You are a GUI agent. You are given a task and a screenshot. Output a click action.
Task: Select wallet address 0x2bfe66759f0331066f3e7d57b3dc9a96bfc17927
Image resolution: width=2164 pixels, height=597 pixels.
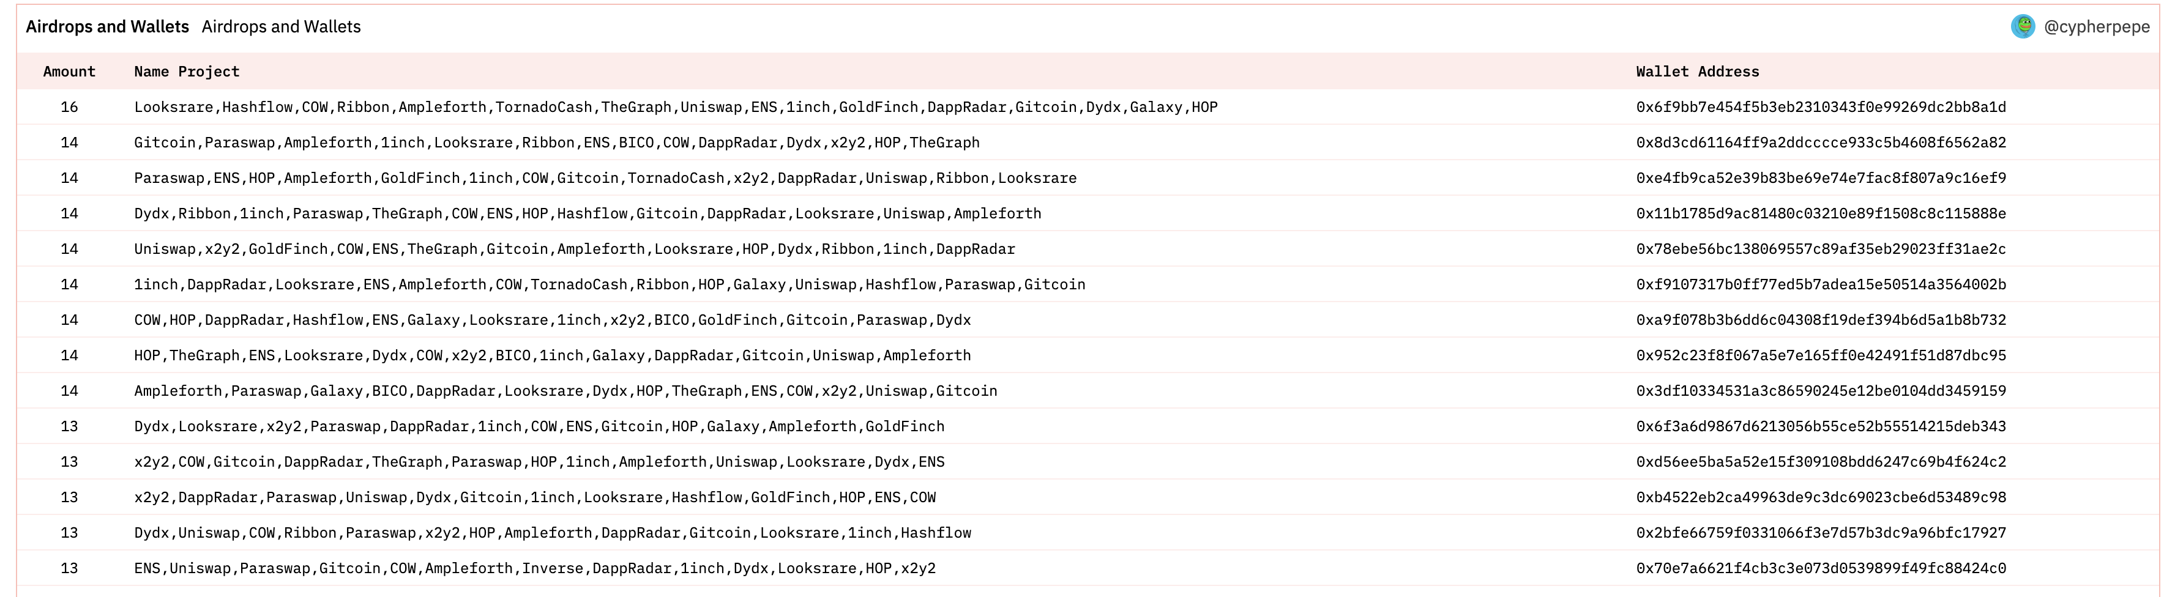1821,533
